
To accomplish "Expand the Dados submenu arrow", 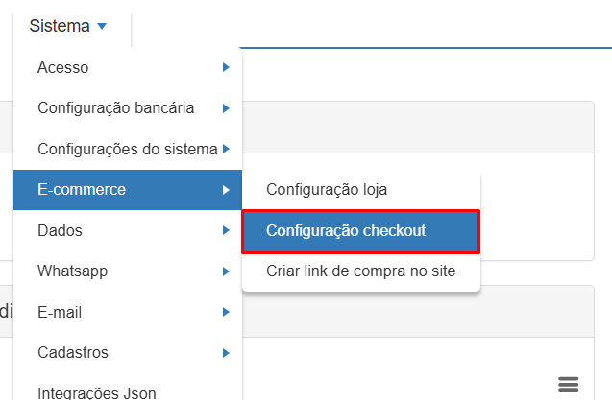I will click(x=226, y=230).
